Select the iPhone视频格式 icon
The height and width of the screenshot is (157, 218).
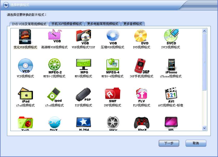tap(171, 66)
